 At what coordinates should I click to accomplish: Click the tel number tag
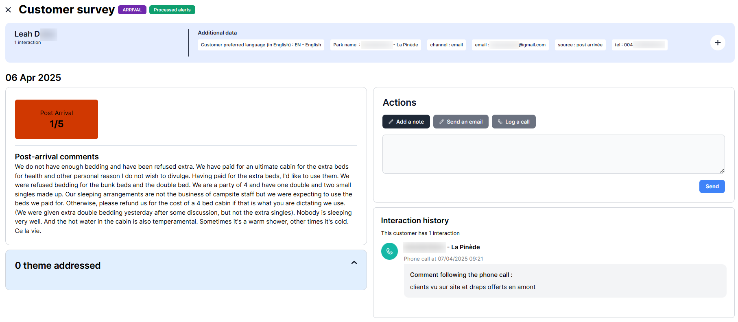(639, 45)
